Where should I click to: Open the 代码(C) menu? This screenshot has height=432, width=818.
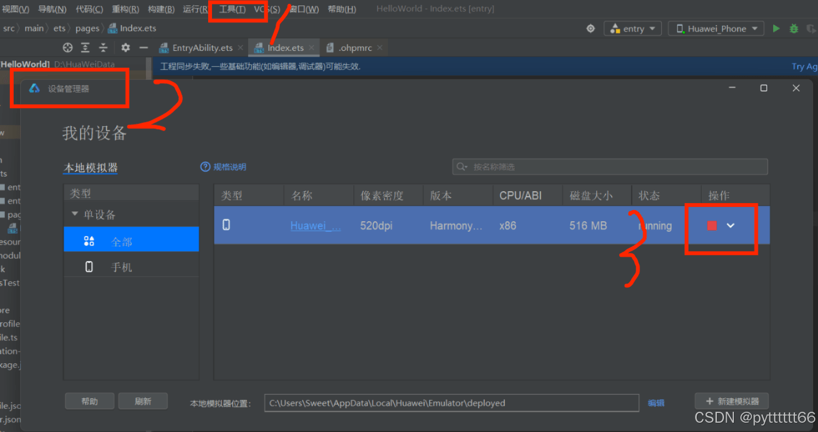coord(89,9)
